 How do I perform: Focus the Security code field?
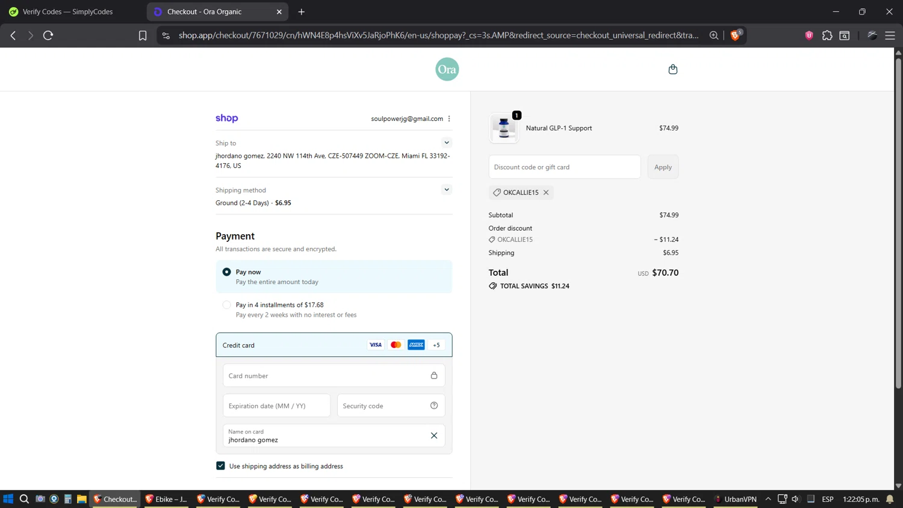coord(391,406)
